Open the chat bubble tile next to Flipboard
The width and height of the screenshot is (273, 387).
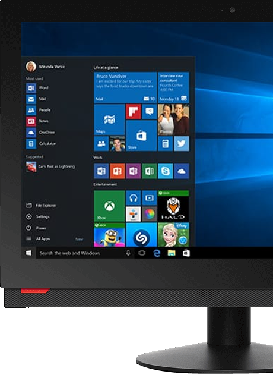click(150, 112)
